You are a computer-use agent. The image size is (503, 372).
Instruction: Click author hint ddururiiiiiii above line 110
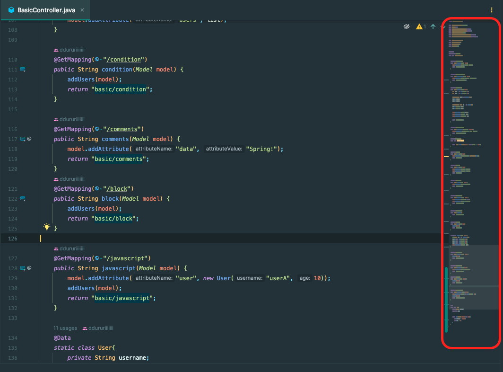69,50
